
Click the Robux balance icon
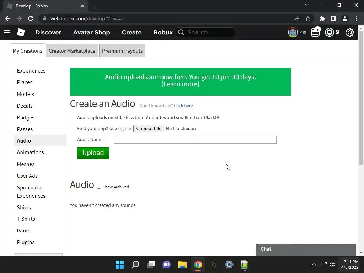(x=330, y=32)
